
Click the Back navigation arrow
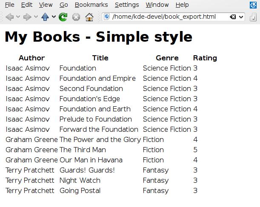coord(9,17)
